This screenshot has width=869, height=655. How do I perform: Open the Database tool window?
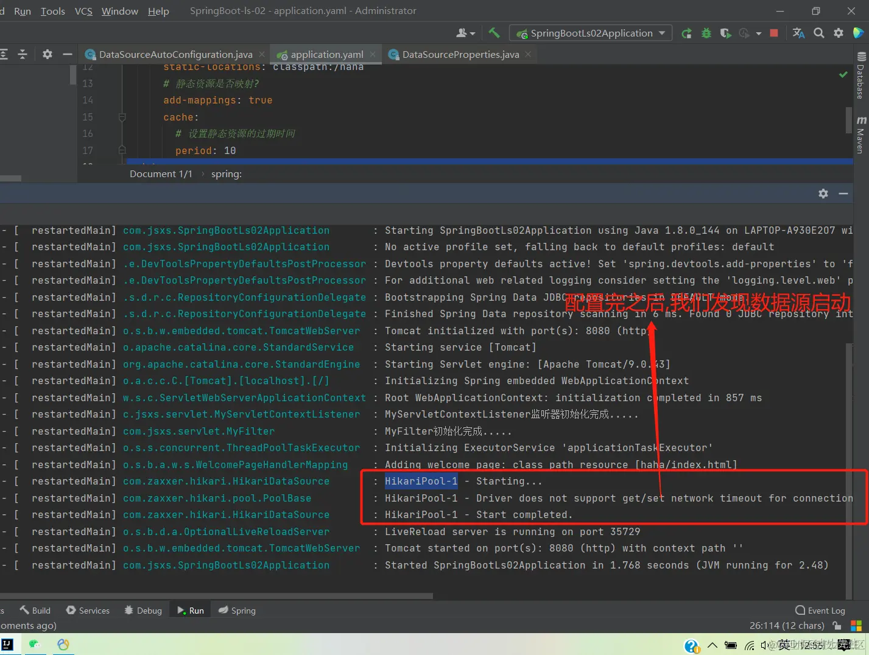[x=861, y=75]
